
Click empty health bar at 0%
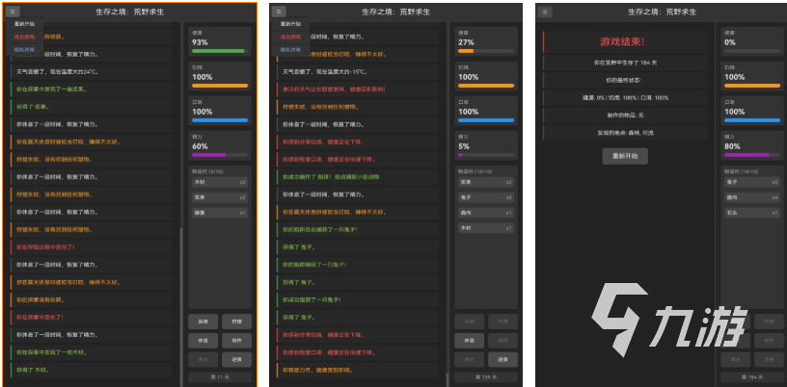tap(752, 51)
